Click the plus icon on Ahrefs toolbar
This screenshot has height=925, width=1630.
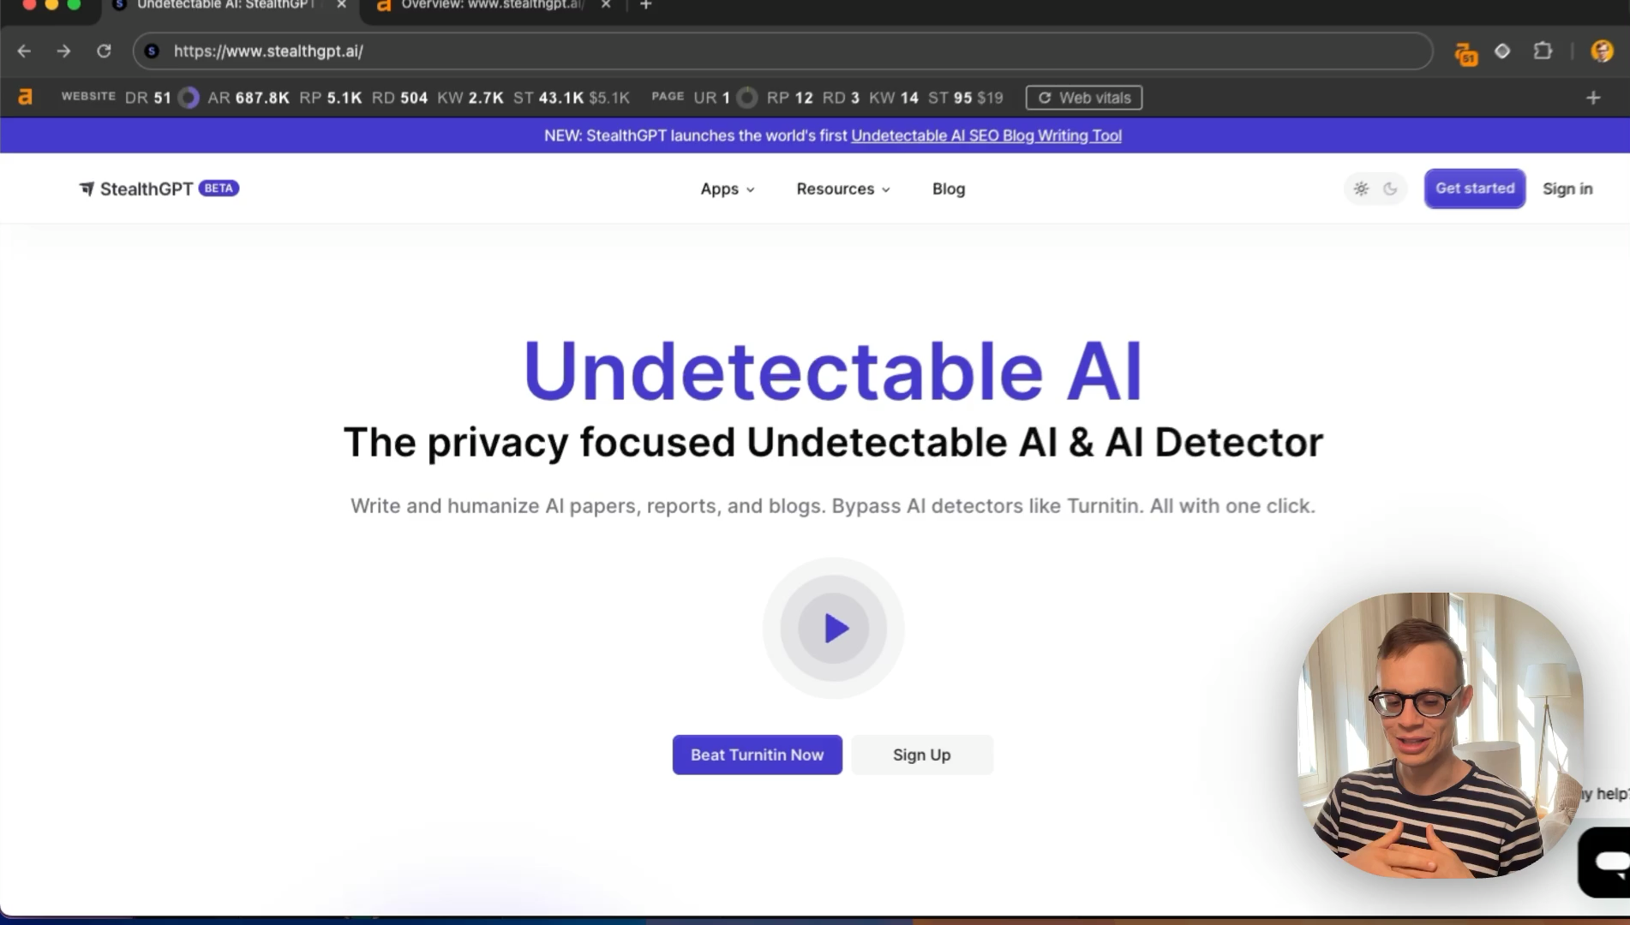(x=1593, y=98)
